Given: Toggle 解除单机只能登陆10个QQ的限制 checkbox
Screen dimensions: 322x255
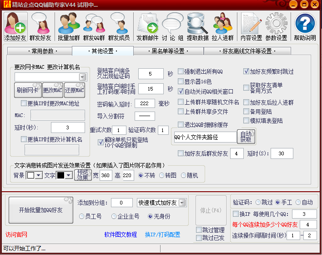Looking at the screenshot, I should [101, 143].
